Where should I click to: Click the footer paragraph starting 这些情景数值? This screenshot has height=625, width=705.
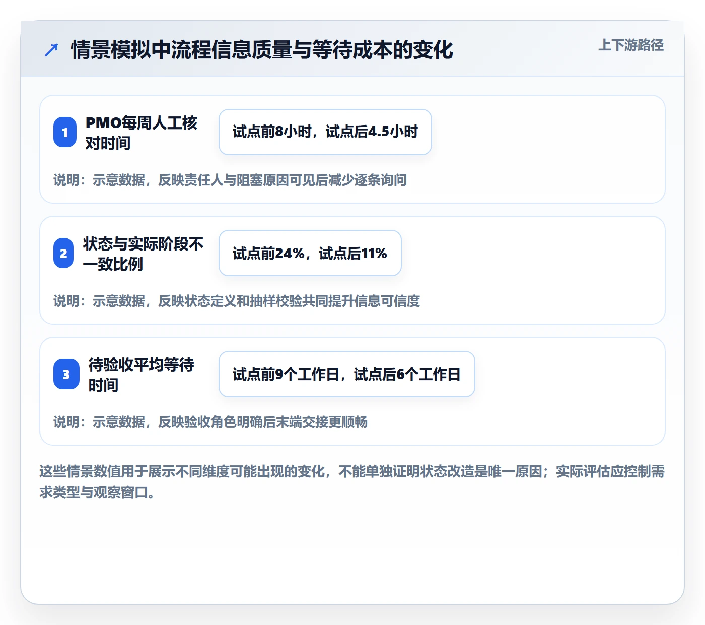(x=352, y=482)
